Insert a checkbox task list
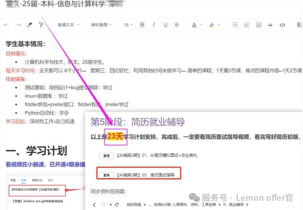This screenshot has height=210, width=303. [x=258, y=25]
